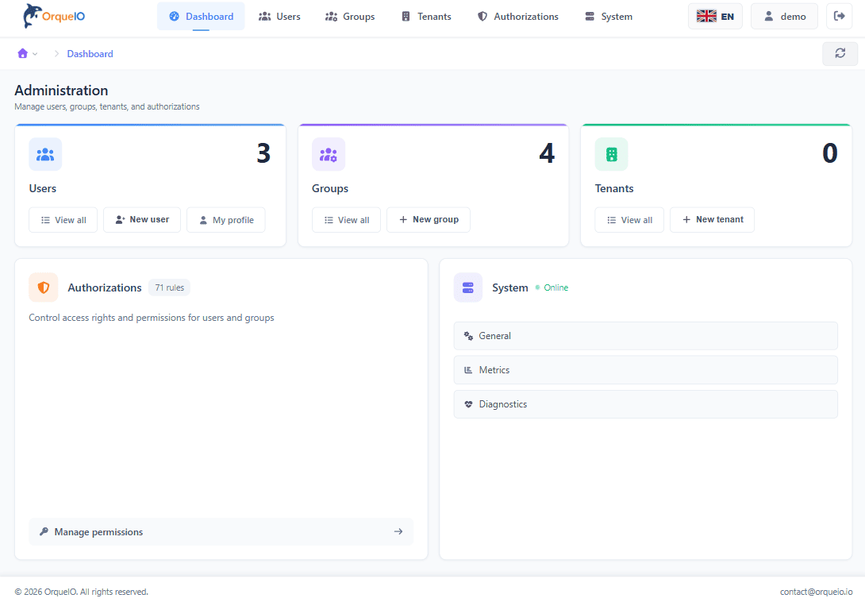Click the arrow on Manage permissions row
Viewport: 865px width, 602px height.
(398, 532)
